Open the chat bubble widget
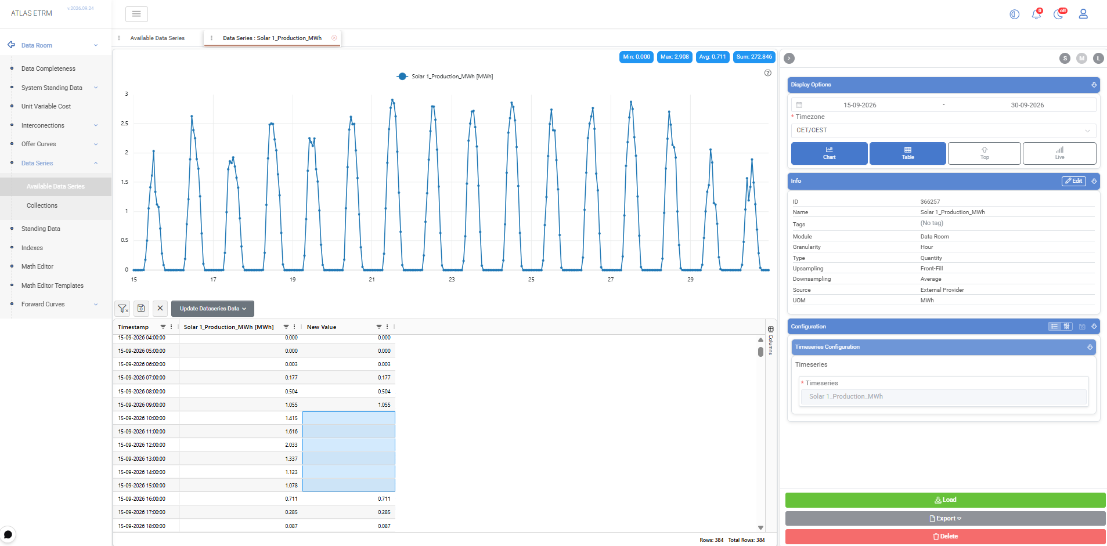This screenshot has width=1107, height=546. tap(8, 534)
